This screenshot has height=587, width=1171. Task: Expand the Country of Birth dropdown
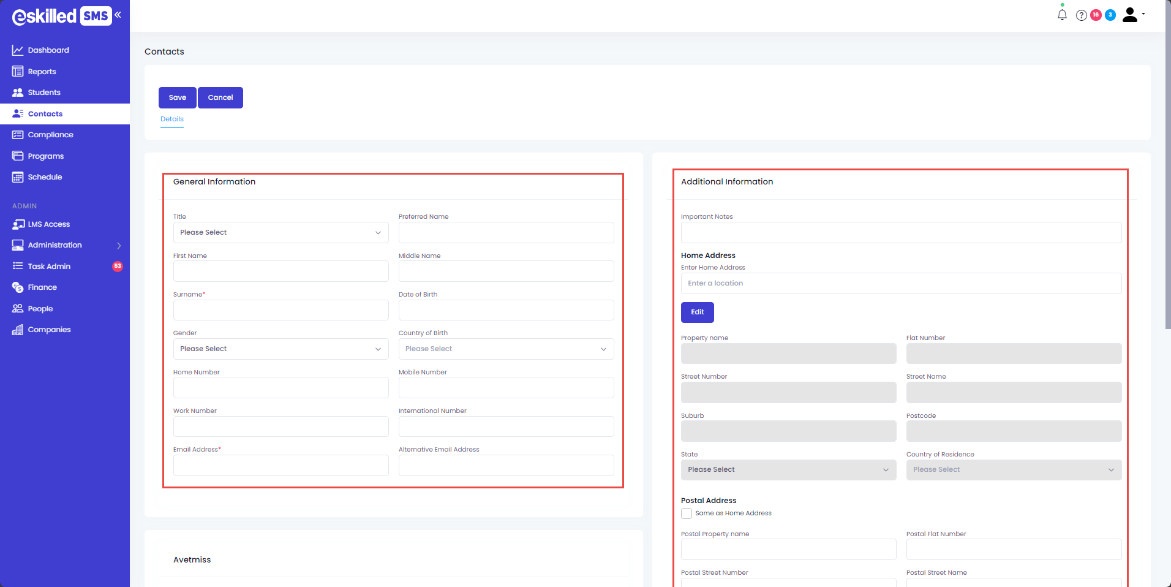coord(506,349)
